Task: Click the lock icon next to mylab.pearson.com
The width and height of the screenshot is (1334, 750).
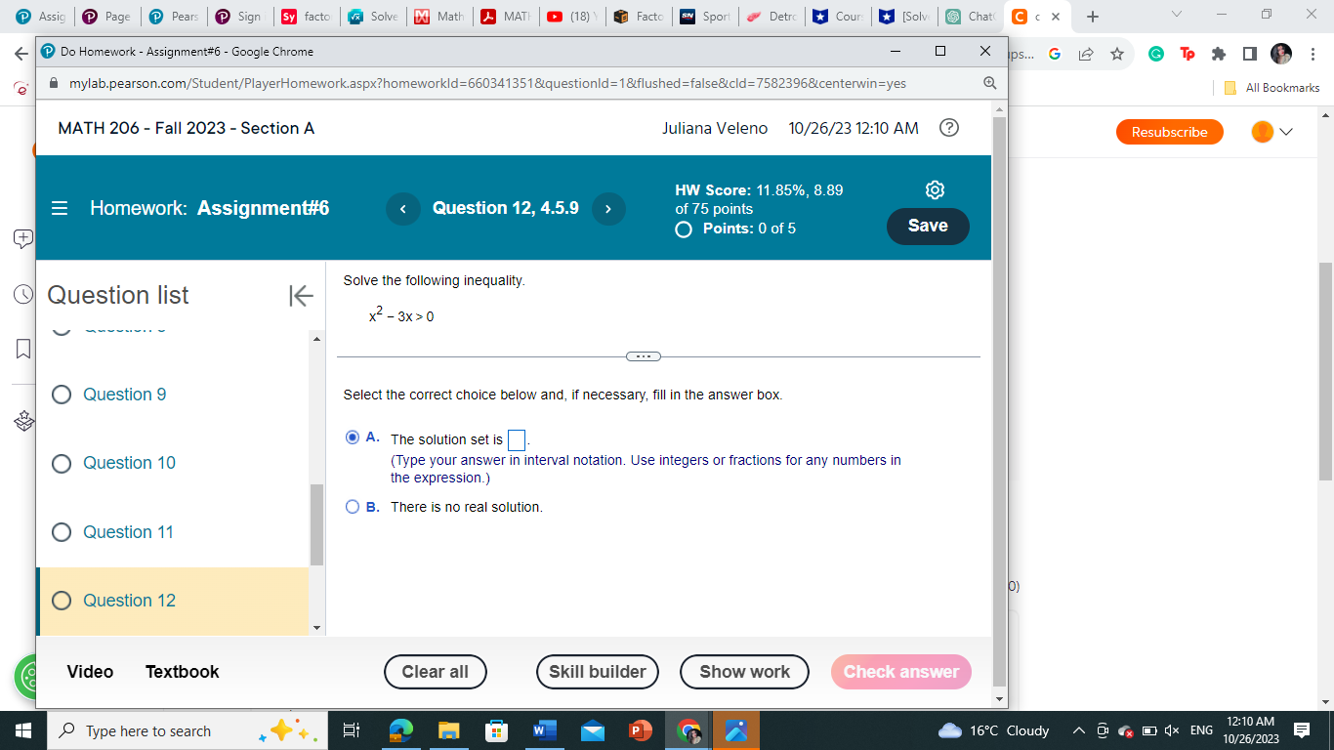Action: pos(55,83)
